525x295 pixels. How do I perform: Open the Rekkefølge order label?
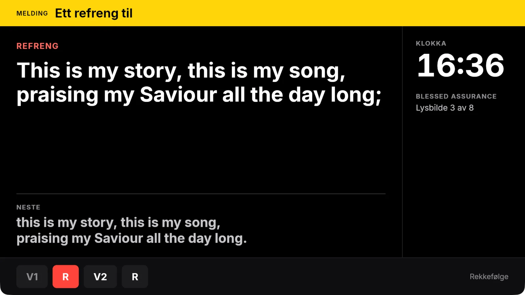pos(489,277)
